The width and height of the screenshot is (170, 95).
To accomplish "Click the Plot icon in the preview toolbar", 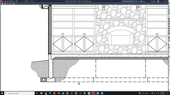I will coord(2,3).
